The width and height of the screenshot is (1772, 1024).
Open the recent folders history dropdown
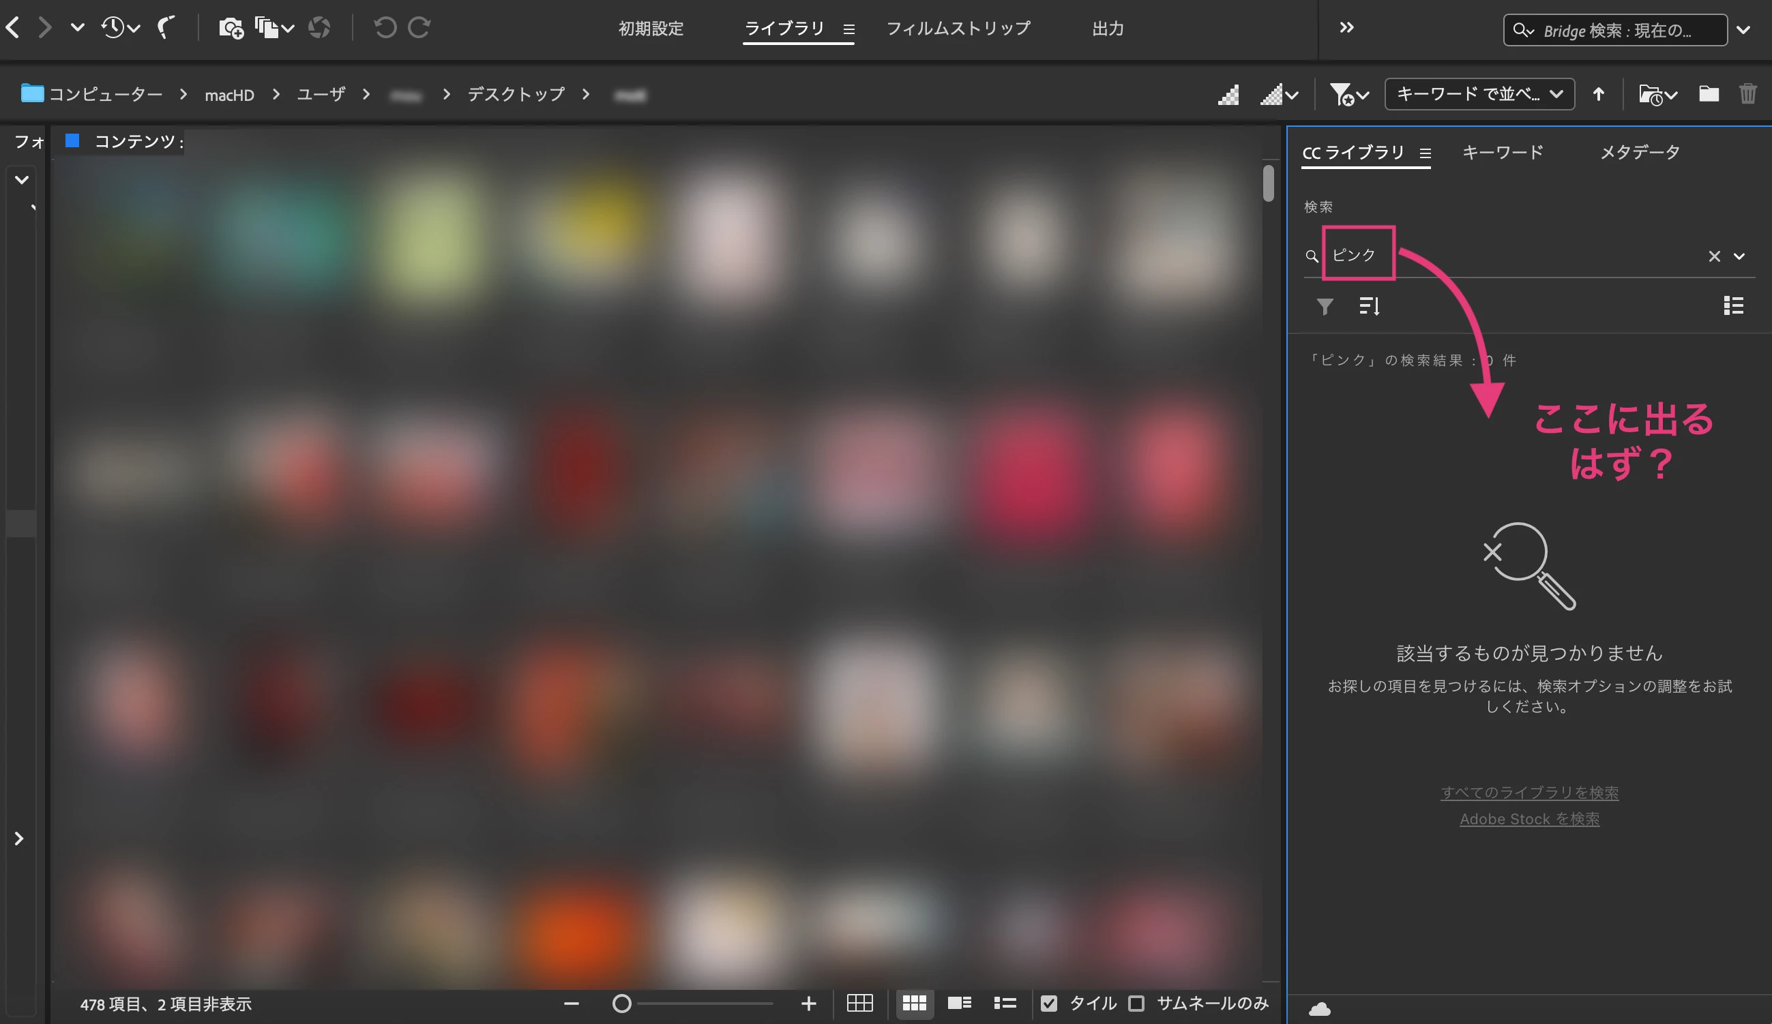120,28
